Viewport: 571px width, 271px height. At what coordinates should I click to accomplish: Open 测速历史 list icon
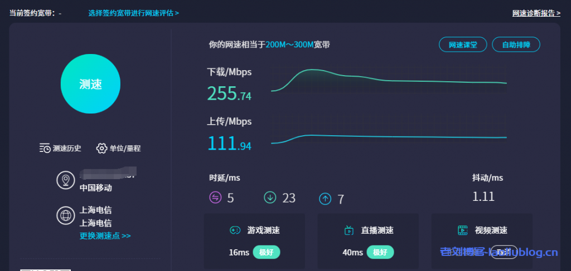coord(45,148)
